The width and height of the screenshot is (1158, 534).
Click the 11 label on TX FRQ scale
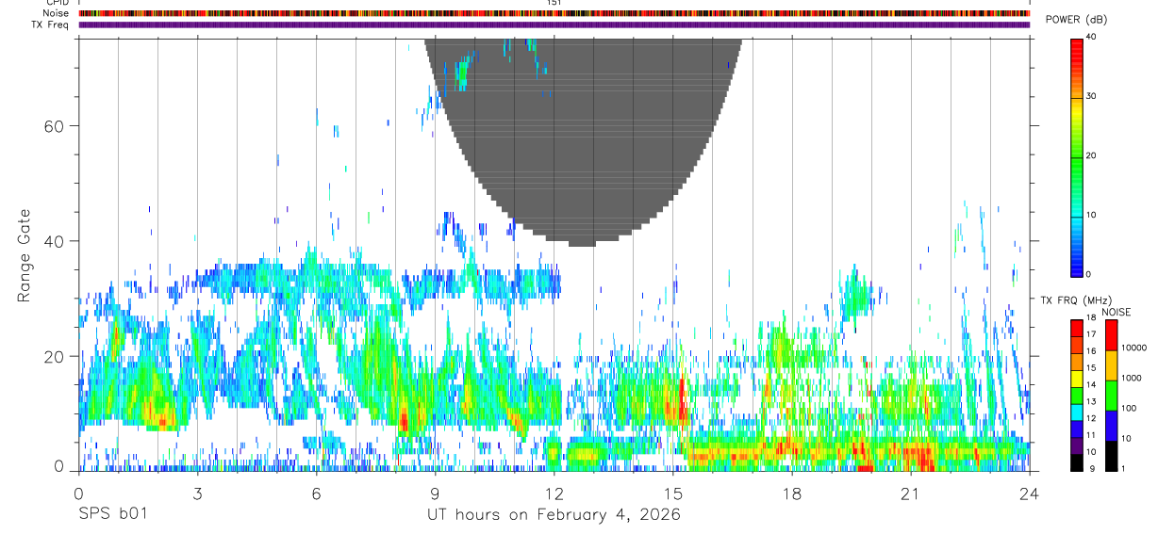click(x=1090, y=435)
